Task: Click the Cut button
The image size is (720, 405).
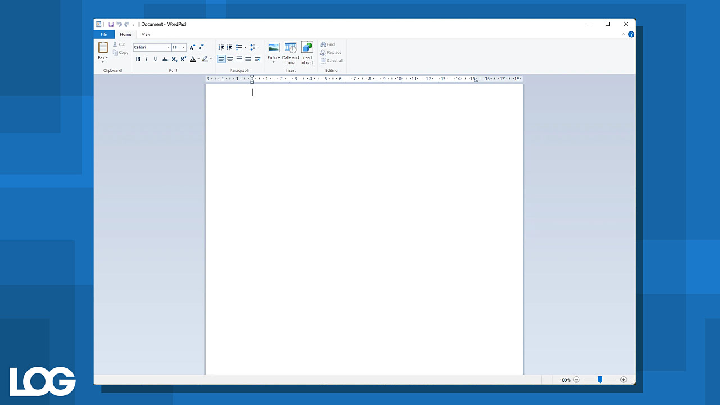Action: [119, 44]
